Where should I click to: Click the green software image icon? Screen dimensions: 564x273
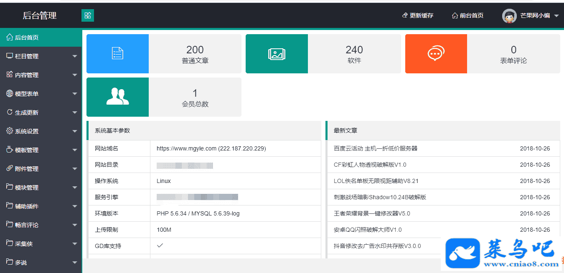(277, 54)
